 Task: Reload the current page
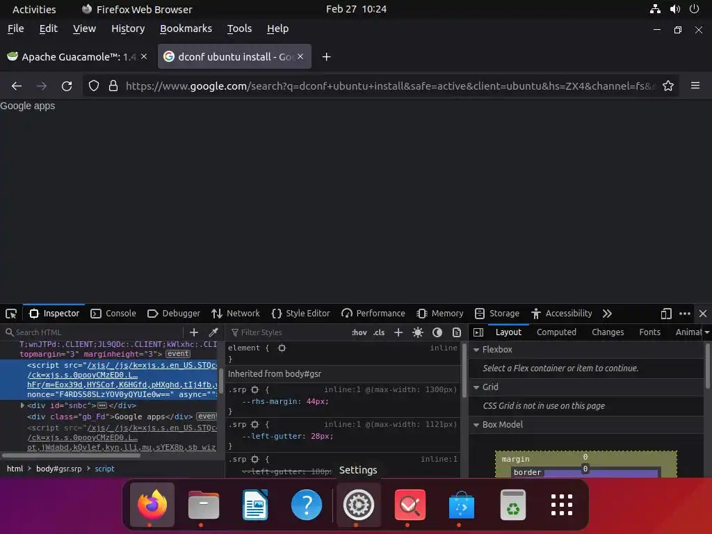[67, 86]
